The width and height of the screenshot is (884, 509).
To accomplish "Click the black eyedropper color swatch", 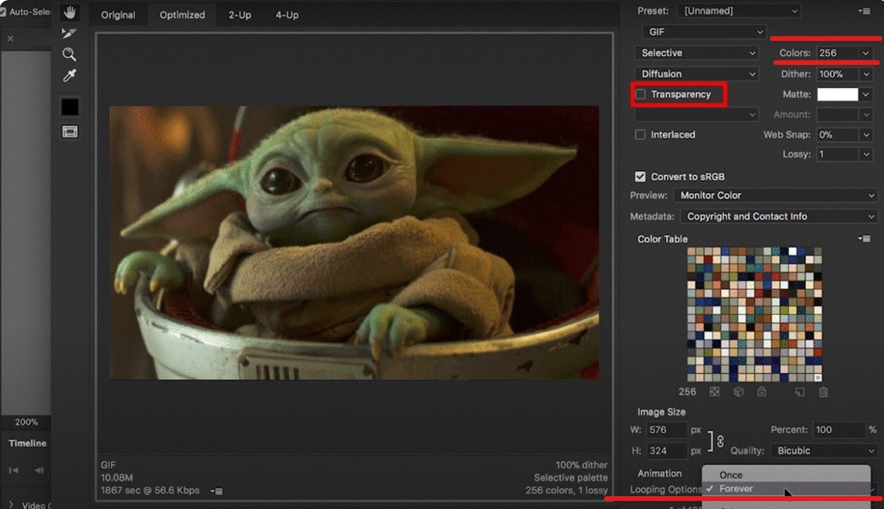I will coord(70,107).
